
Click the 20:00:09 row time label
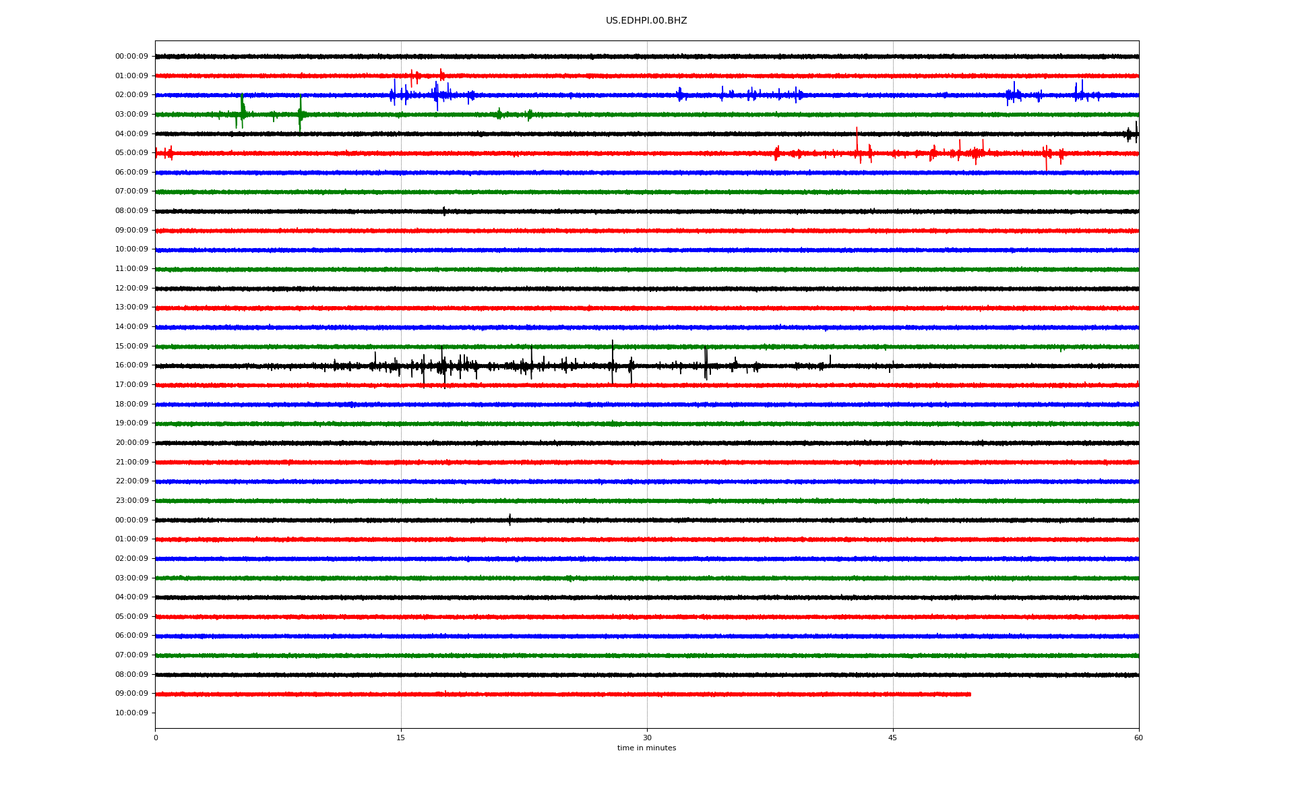[131, 443]
